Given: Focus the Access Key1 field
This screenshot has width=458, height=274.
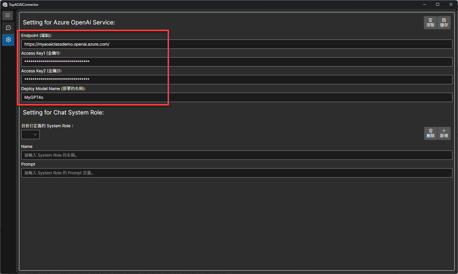Looking at the screenshot, I should coord(237,62).
